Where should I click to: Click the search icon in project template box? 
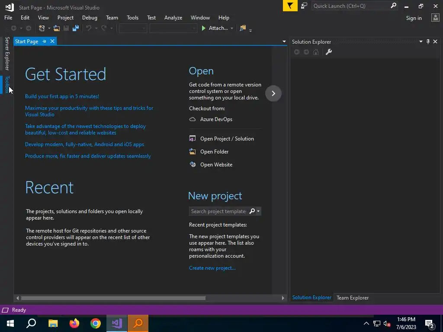[x=252, y=211]
